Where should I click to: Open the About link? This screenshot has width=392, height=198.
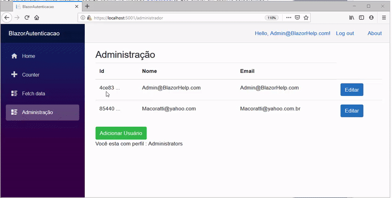pos(374,33)
